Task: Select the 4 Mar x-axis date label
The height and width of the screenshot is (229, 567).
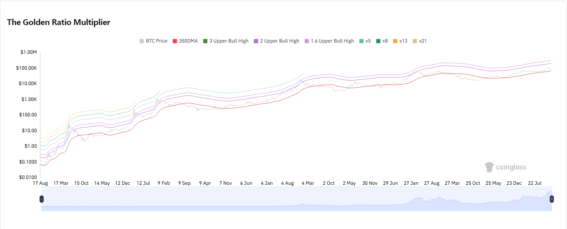Action: tap(308, 183)
